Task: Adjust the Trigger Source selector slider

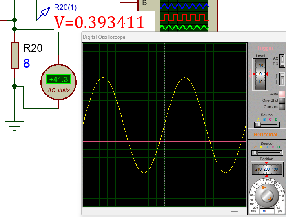Action: tap(266, 124)
